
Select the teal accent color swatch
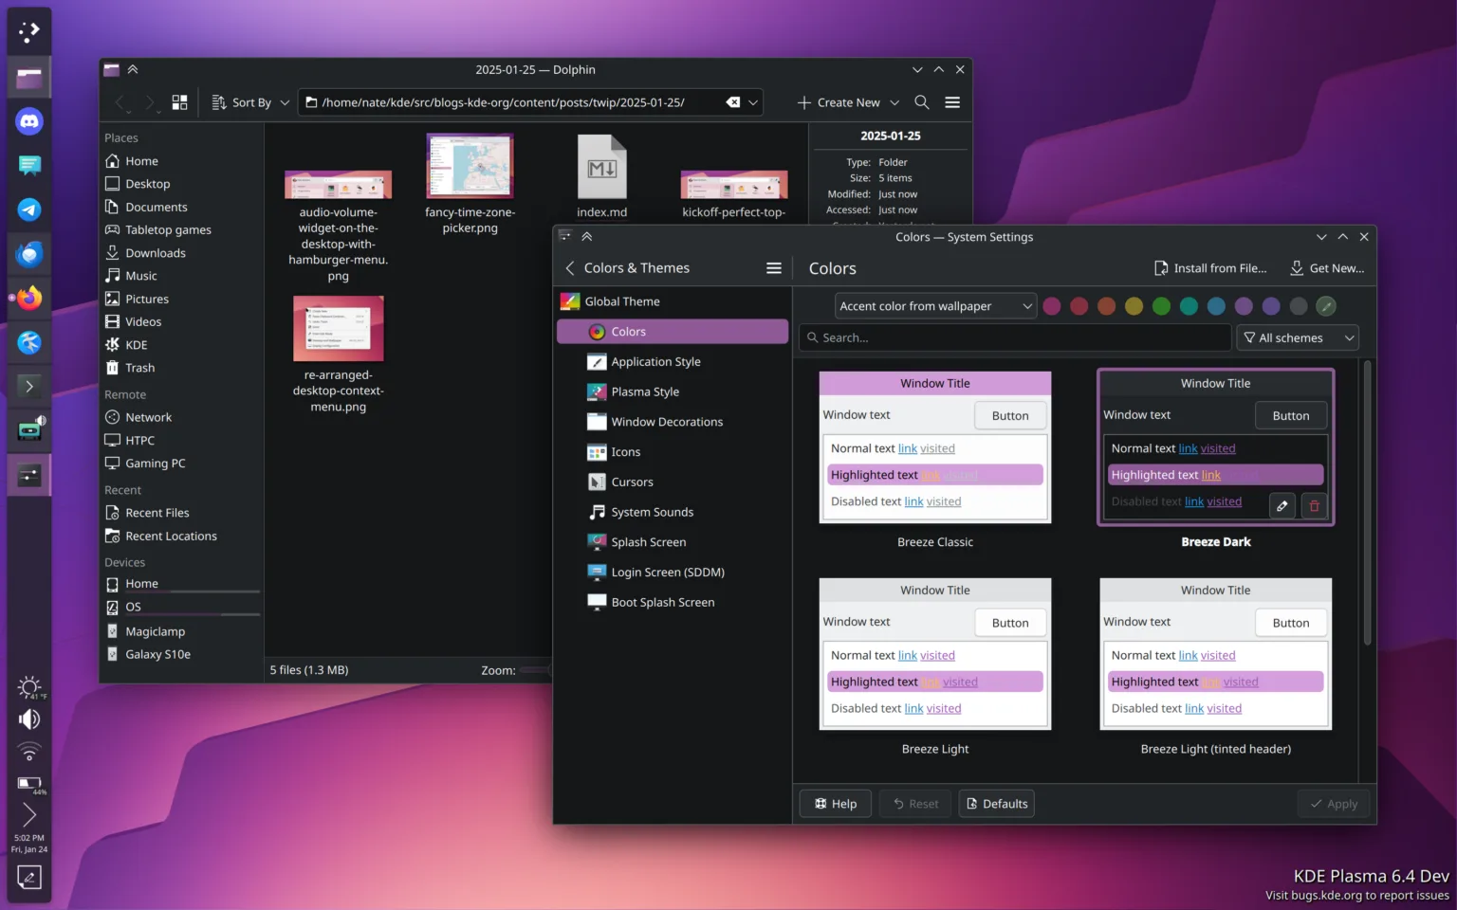tap(1188, 306)
